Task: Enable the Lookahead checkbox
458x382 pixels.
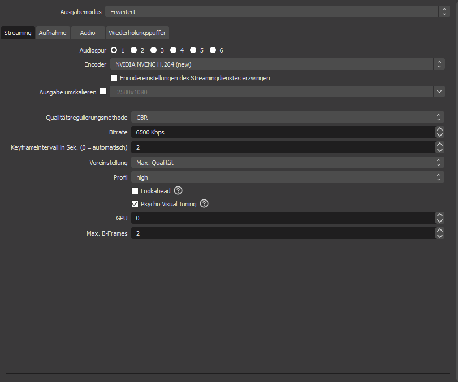Action: pos(135,191)
